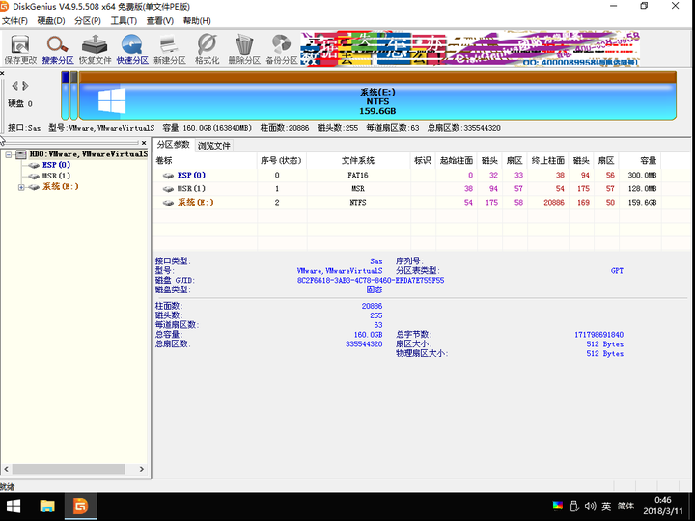
Task: Click the New Partition (新建分区) icon
Action: click(169, 49)
